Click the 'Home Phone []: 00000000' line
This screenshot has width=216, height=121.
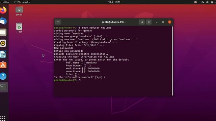[82, 71]
